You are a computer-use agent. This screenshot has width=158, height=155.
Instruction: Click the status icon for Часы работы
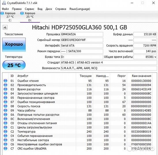pos(5,110)
